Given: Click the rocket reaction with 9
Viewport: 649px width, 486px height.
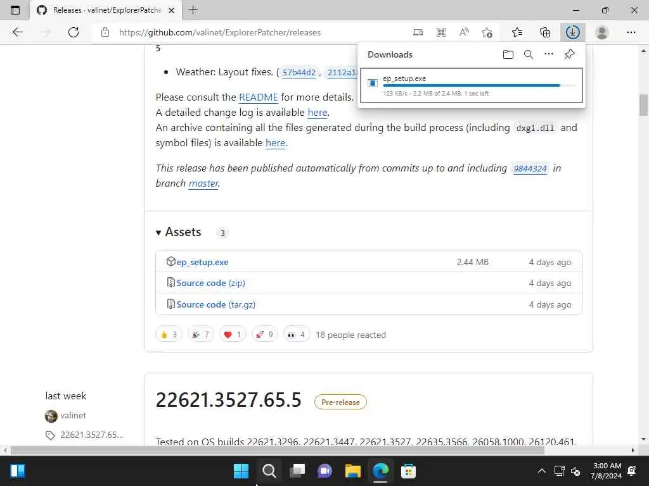Looking at the screenshot, I should tap(264, 335).
